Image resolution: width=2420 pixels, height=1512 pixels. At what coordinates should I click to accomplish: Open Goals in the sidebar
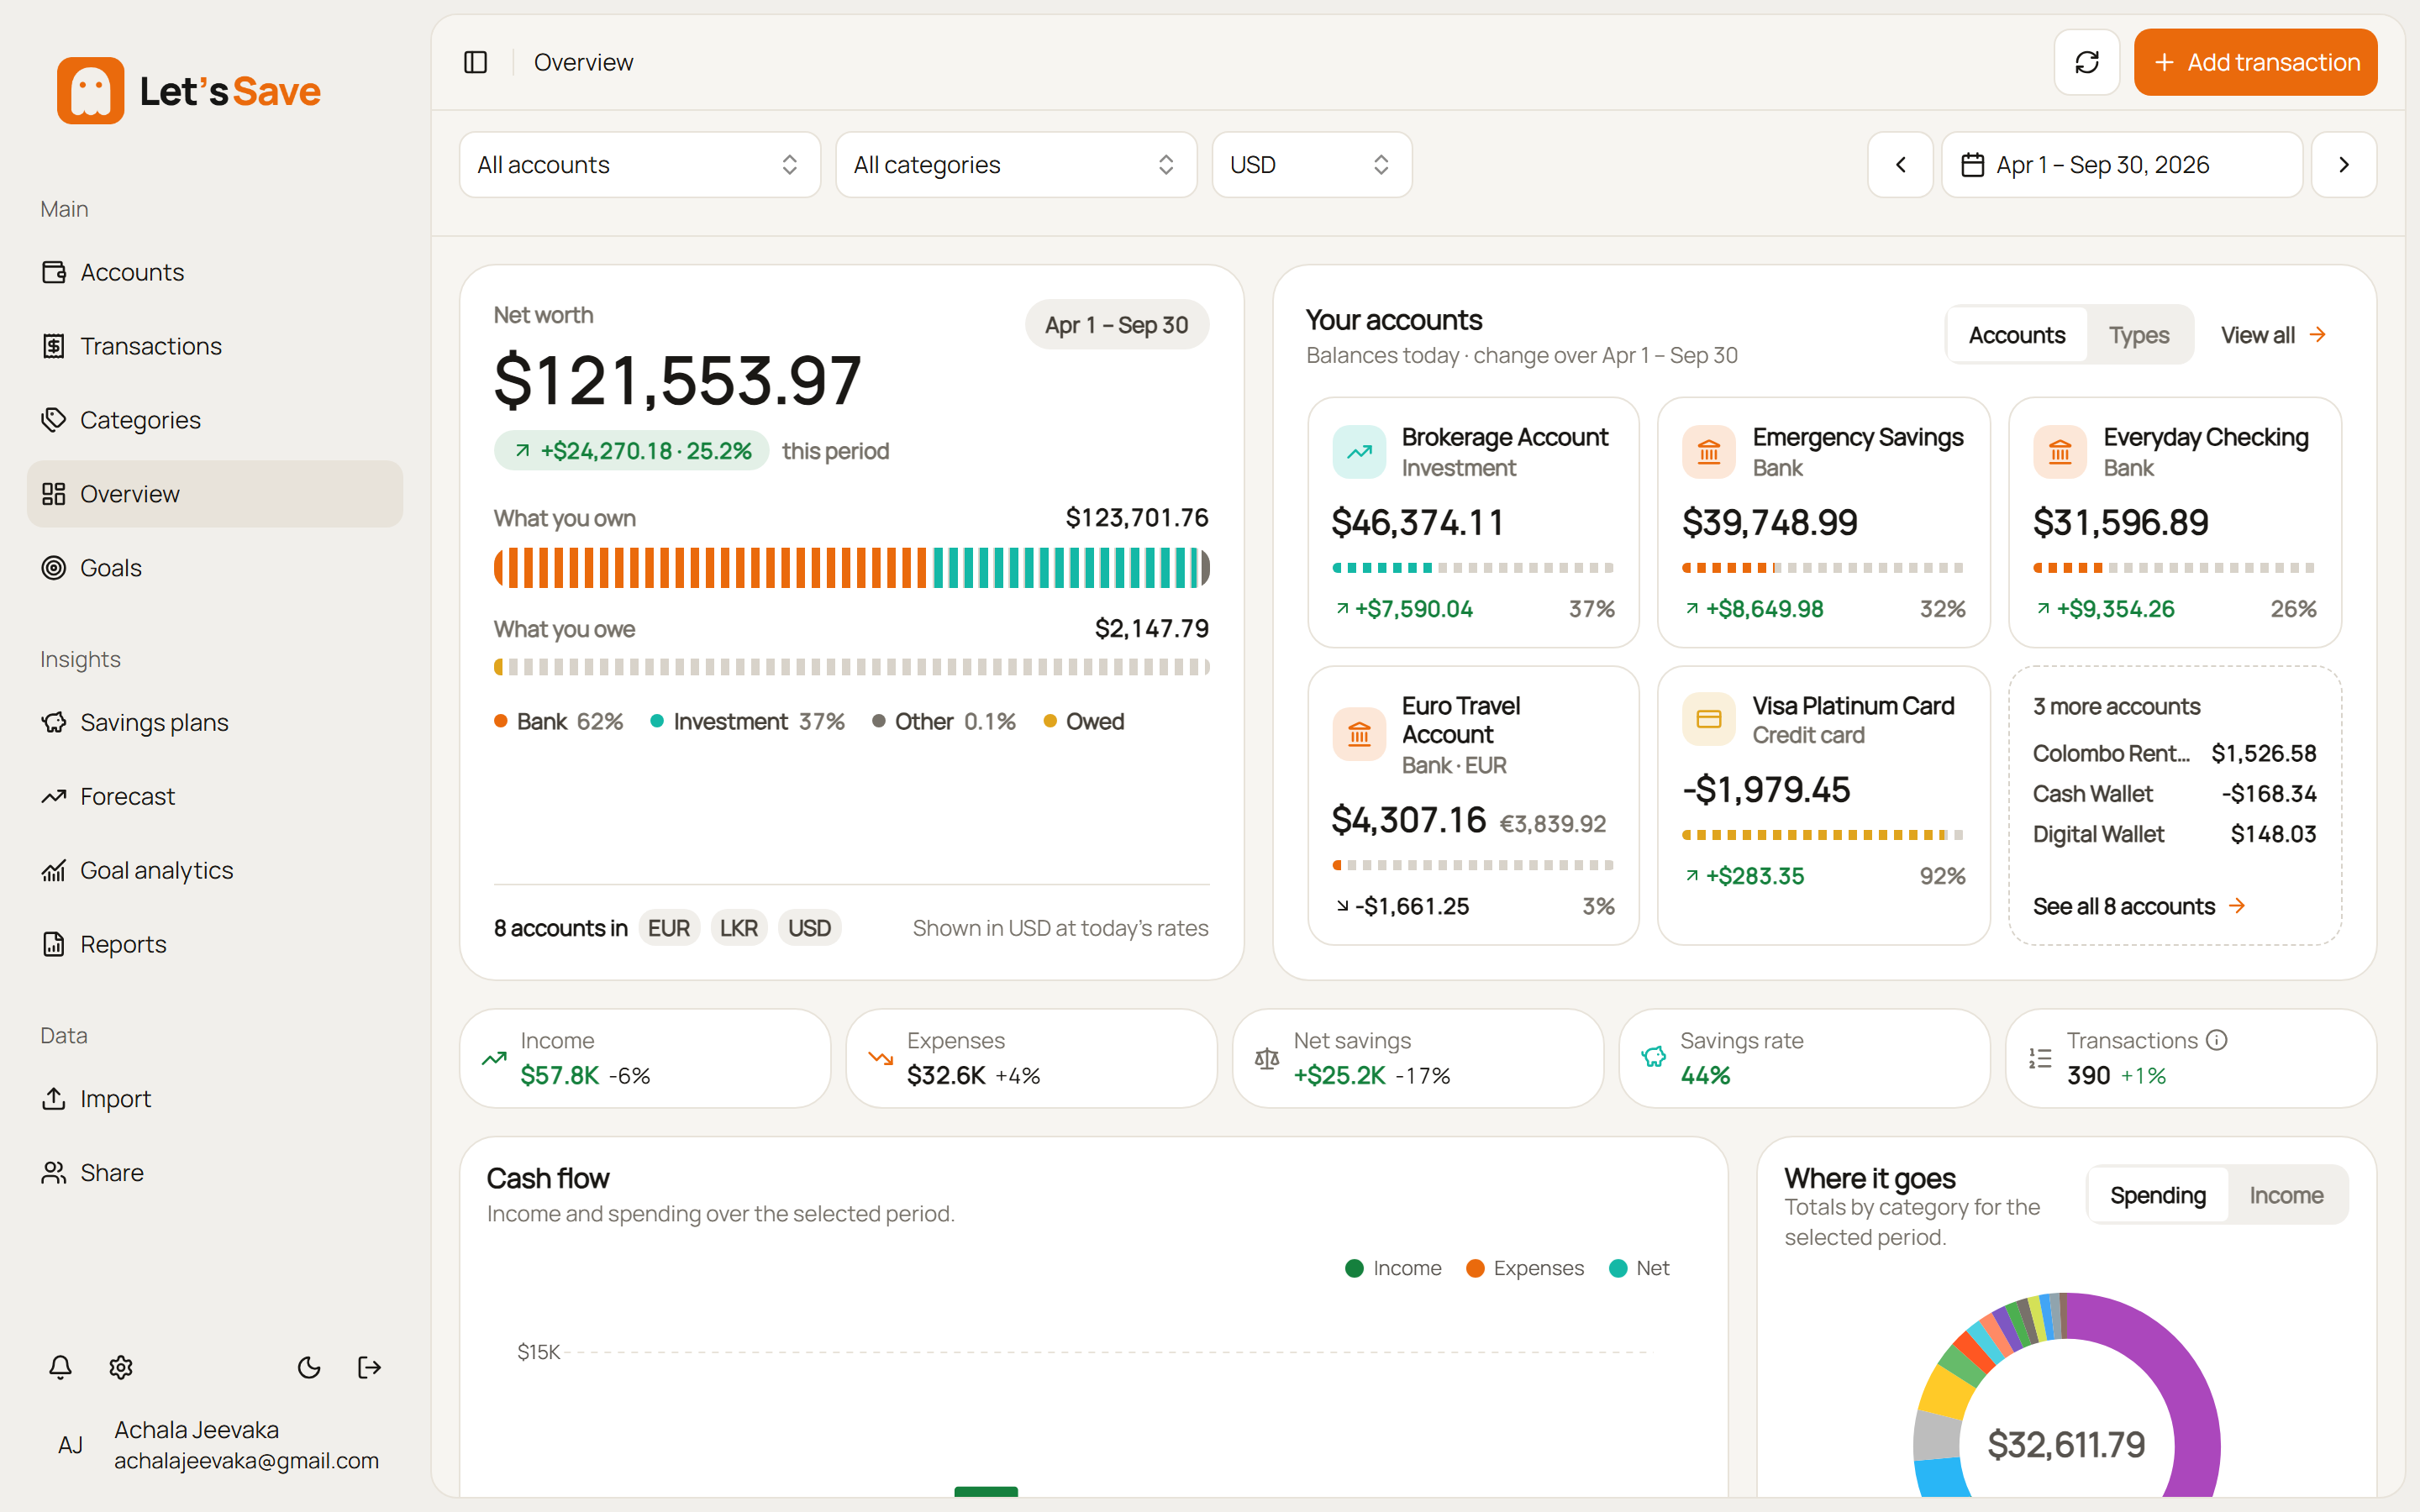(x=215, y=568)
